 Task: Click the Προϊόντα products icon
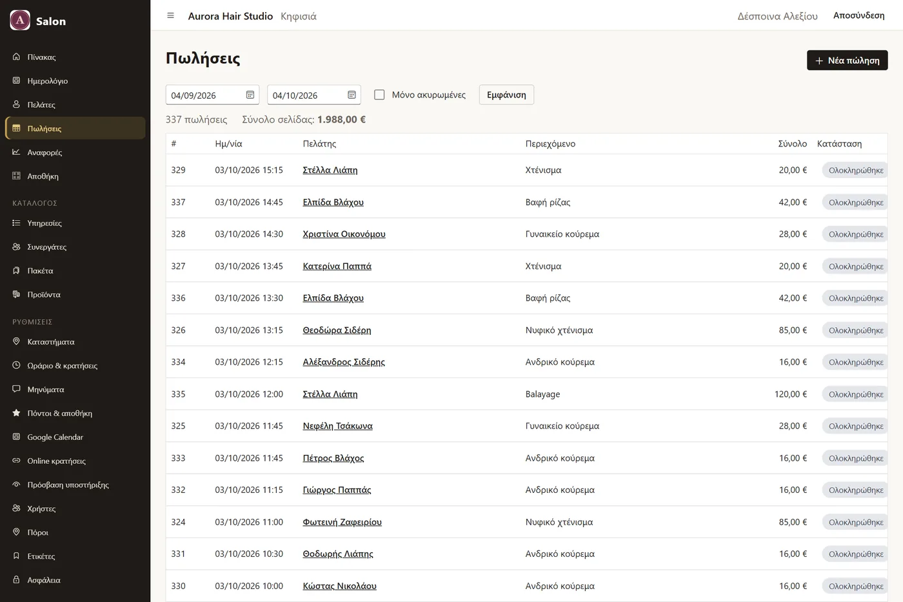pyautogui.click(x=17, y=295)
